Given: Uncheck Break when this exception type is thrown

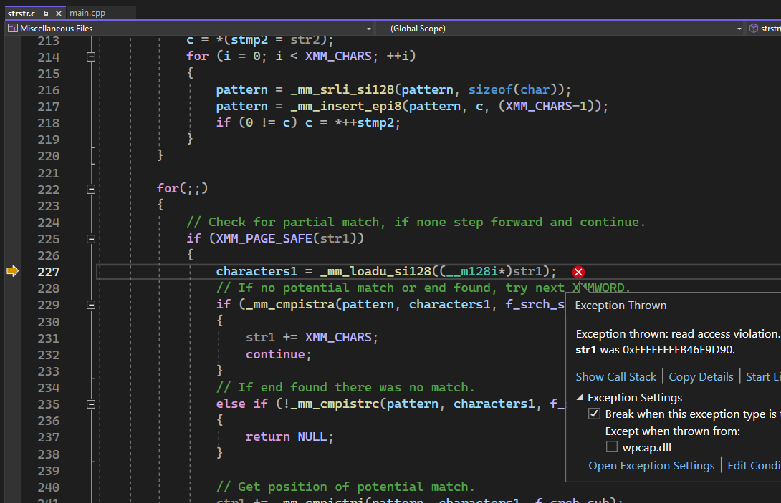Looking at the screenshot, I should (594, 414).
